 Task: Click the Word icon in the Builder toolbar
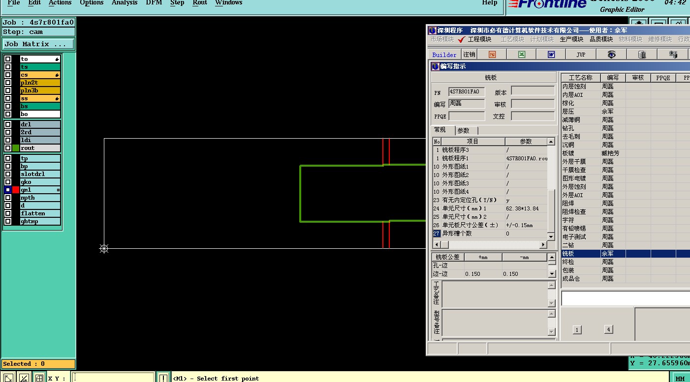(551, 55)
